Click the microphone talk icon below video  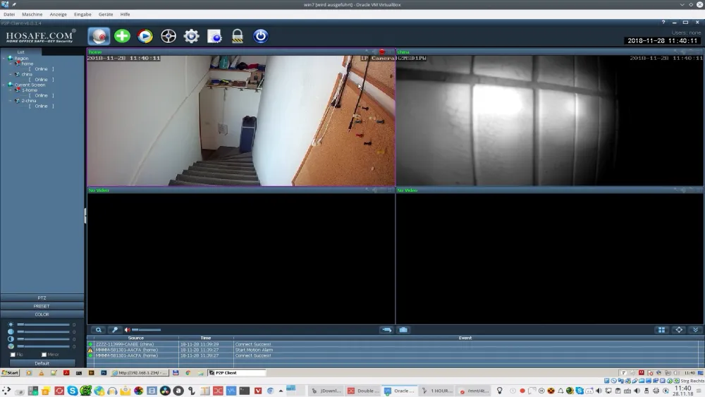(x=115, y=330)
